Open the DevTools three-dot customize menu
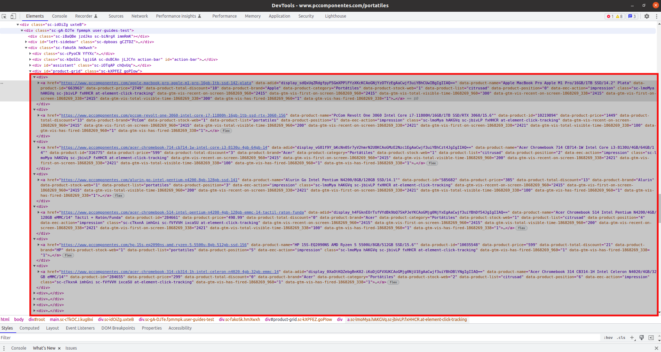Viewport: 661px width, 352px height. tap(656, 16)
